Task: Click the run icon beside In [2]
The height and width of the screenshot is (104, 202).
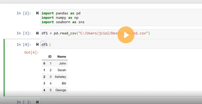Action: (x=37, y=13)
